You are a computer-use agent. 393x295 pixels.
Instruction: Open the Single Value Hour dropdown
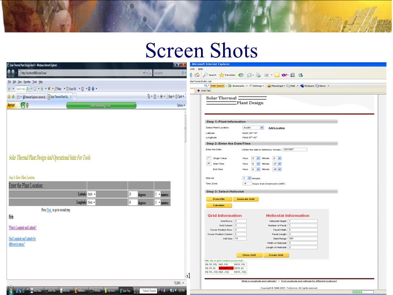click(x=255, y=158)
